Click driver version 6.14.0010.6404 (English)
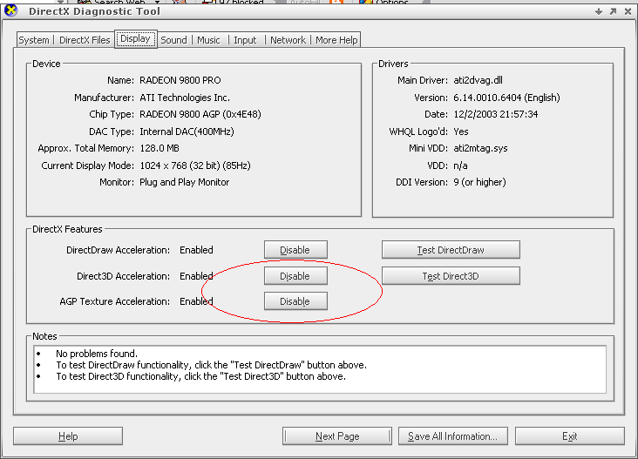This screenshot has height=459, width=638. [507, 98]
